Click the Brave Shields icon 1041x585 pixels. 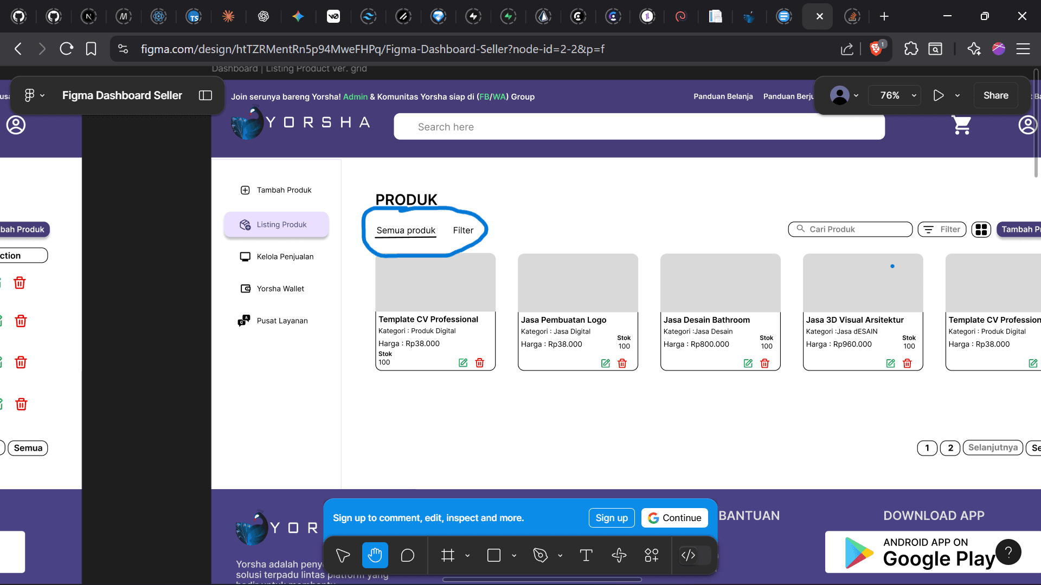click(x=876, y=49)
